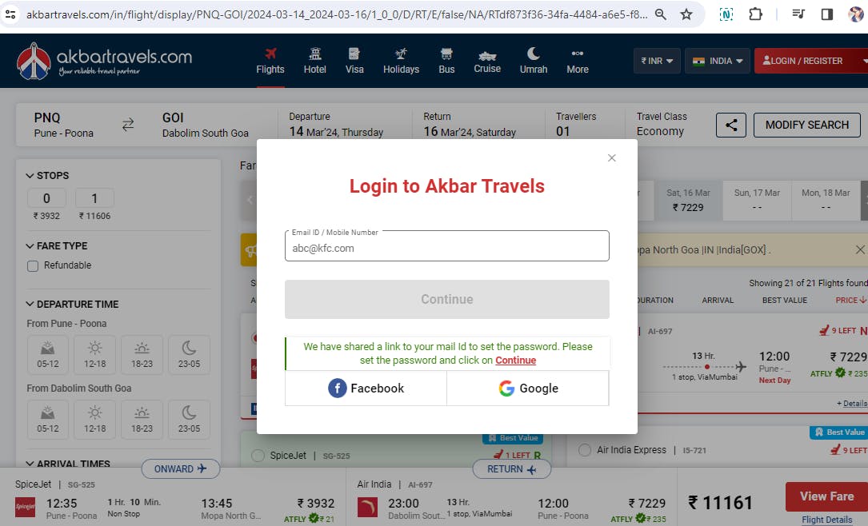Click the Email ID / Mobile Number field
The height and width of the screenshot is (526, 868).
tap(446, 246)
